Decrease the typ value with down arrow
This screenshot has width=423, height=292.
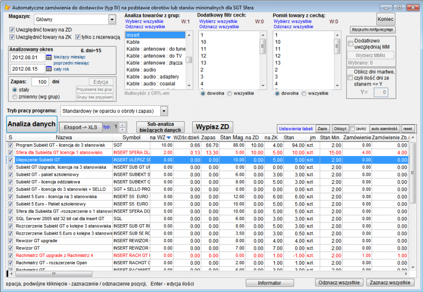pos(122,129)
